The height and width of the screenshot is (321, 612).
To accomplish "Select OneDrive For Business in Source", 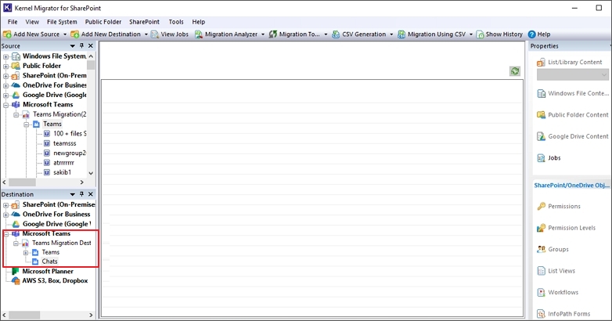I will pyautogui.click(x=54, y=85).
